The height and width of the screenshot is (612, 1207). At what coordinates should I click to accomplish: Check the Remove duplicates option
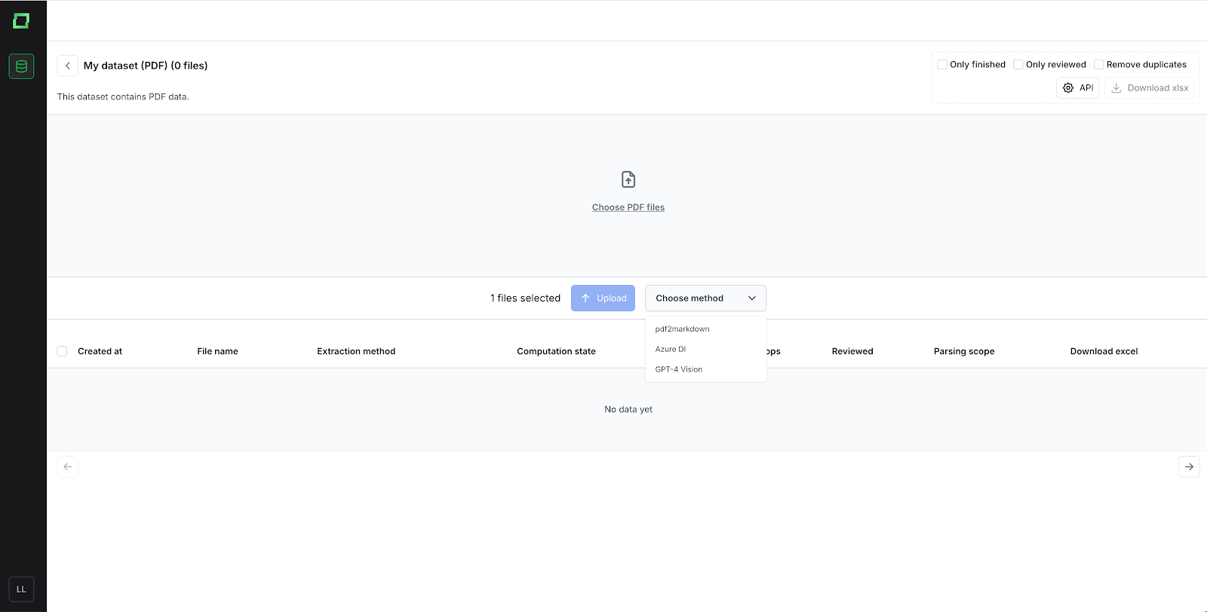pyautogui.click(x=1099, y=65)
